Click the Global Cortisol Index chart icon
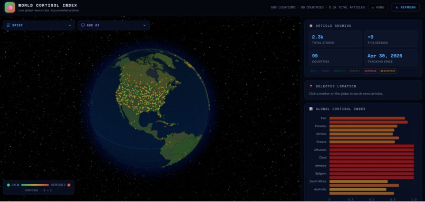This screenshot has width=425, height=202. pos(311,109)
